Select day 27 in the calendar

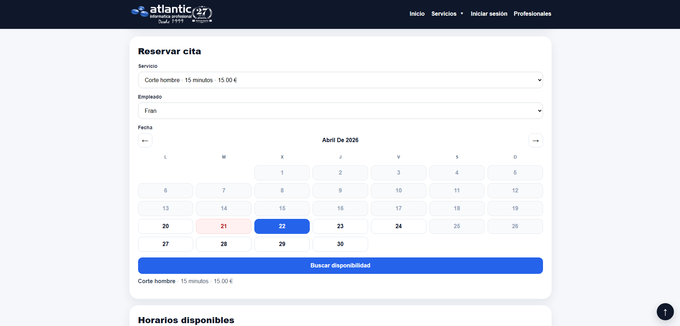(x=165, y=244)
